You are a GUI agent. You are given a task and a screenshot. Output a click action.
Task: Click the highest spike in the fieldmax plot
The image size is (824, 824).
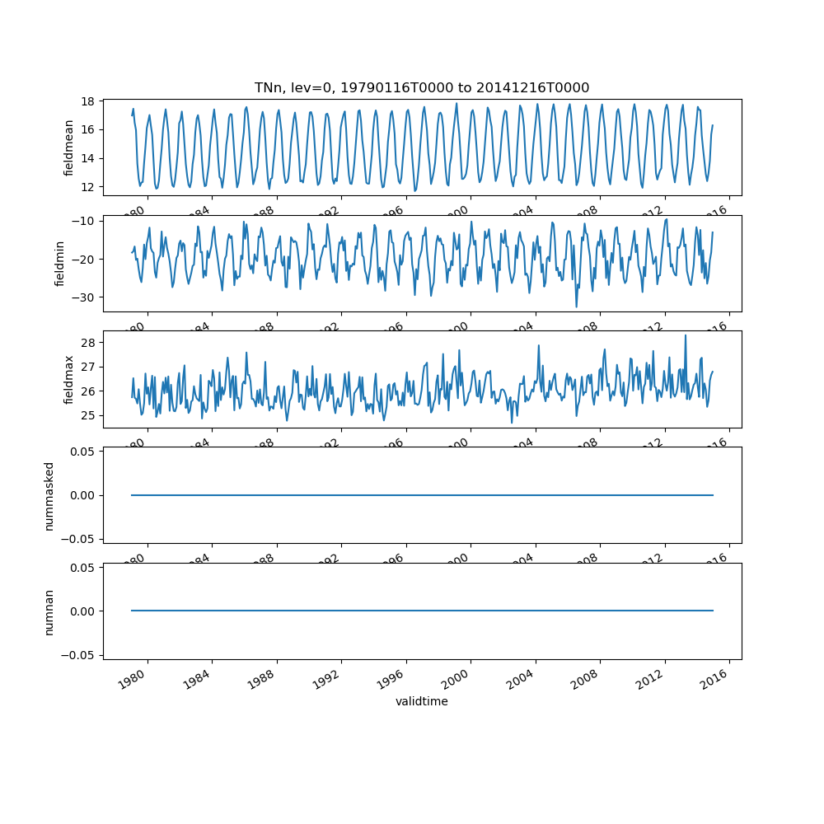tap(685, 335)
